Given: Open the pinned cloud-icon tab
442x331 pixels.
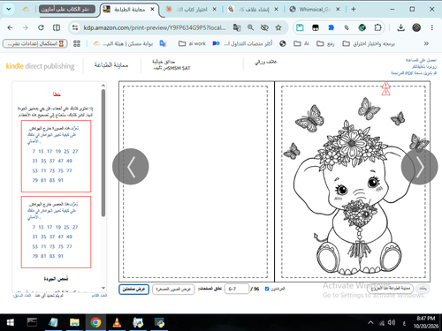Looking at the screenshot, I should tap(26, 9).
